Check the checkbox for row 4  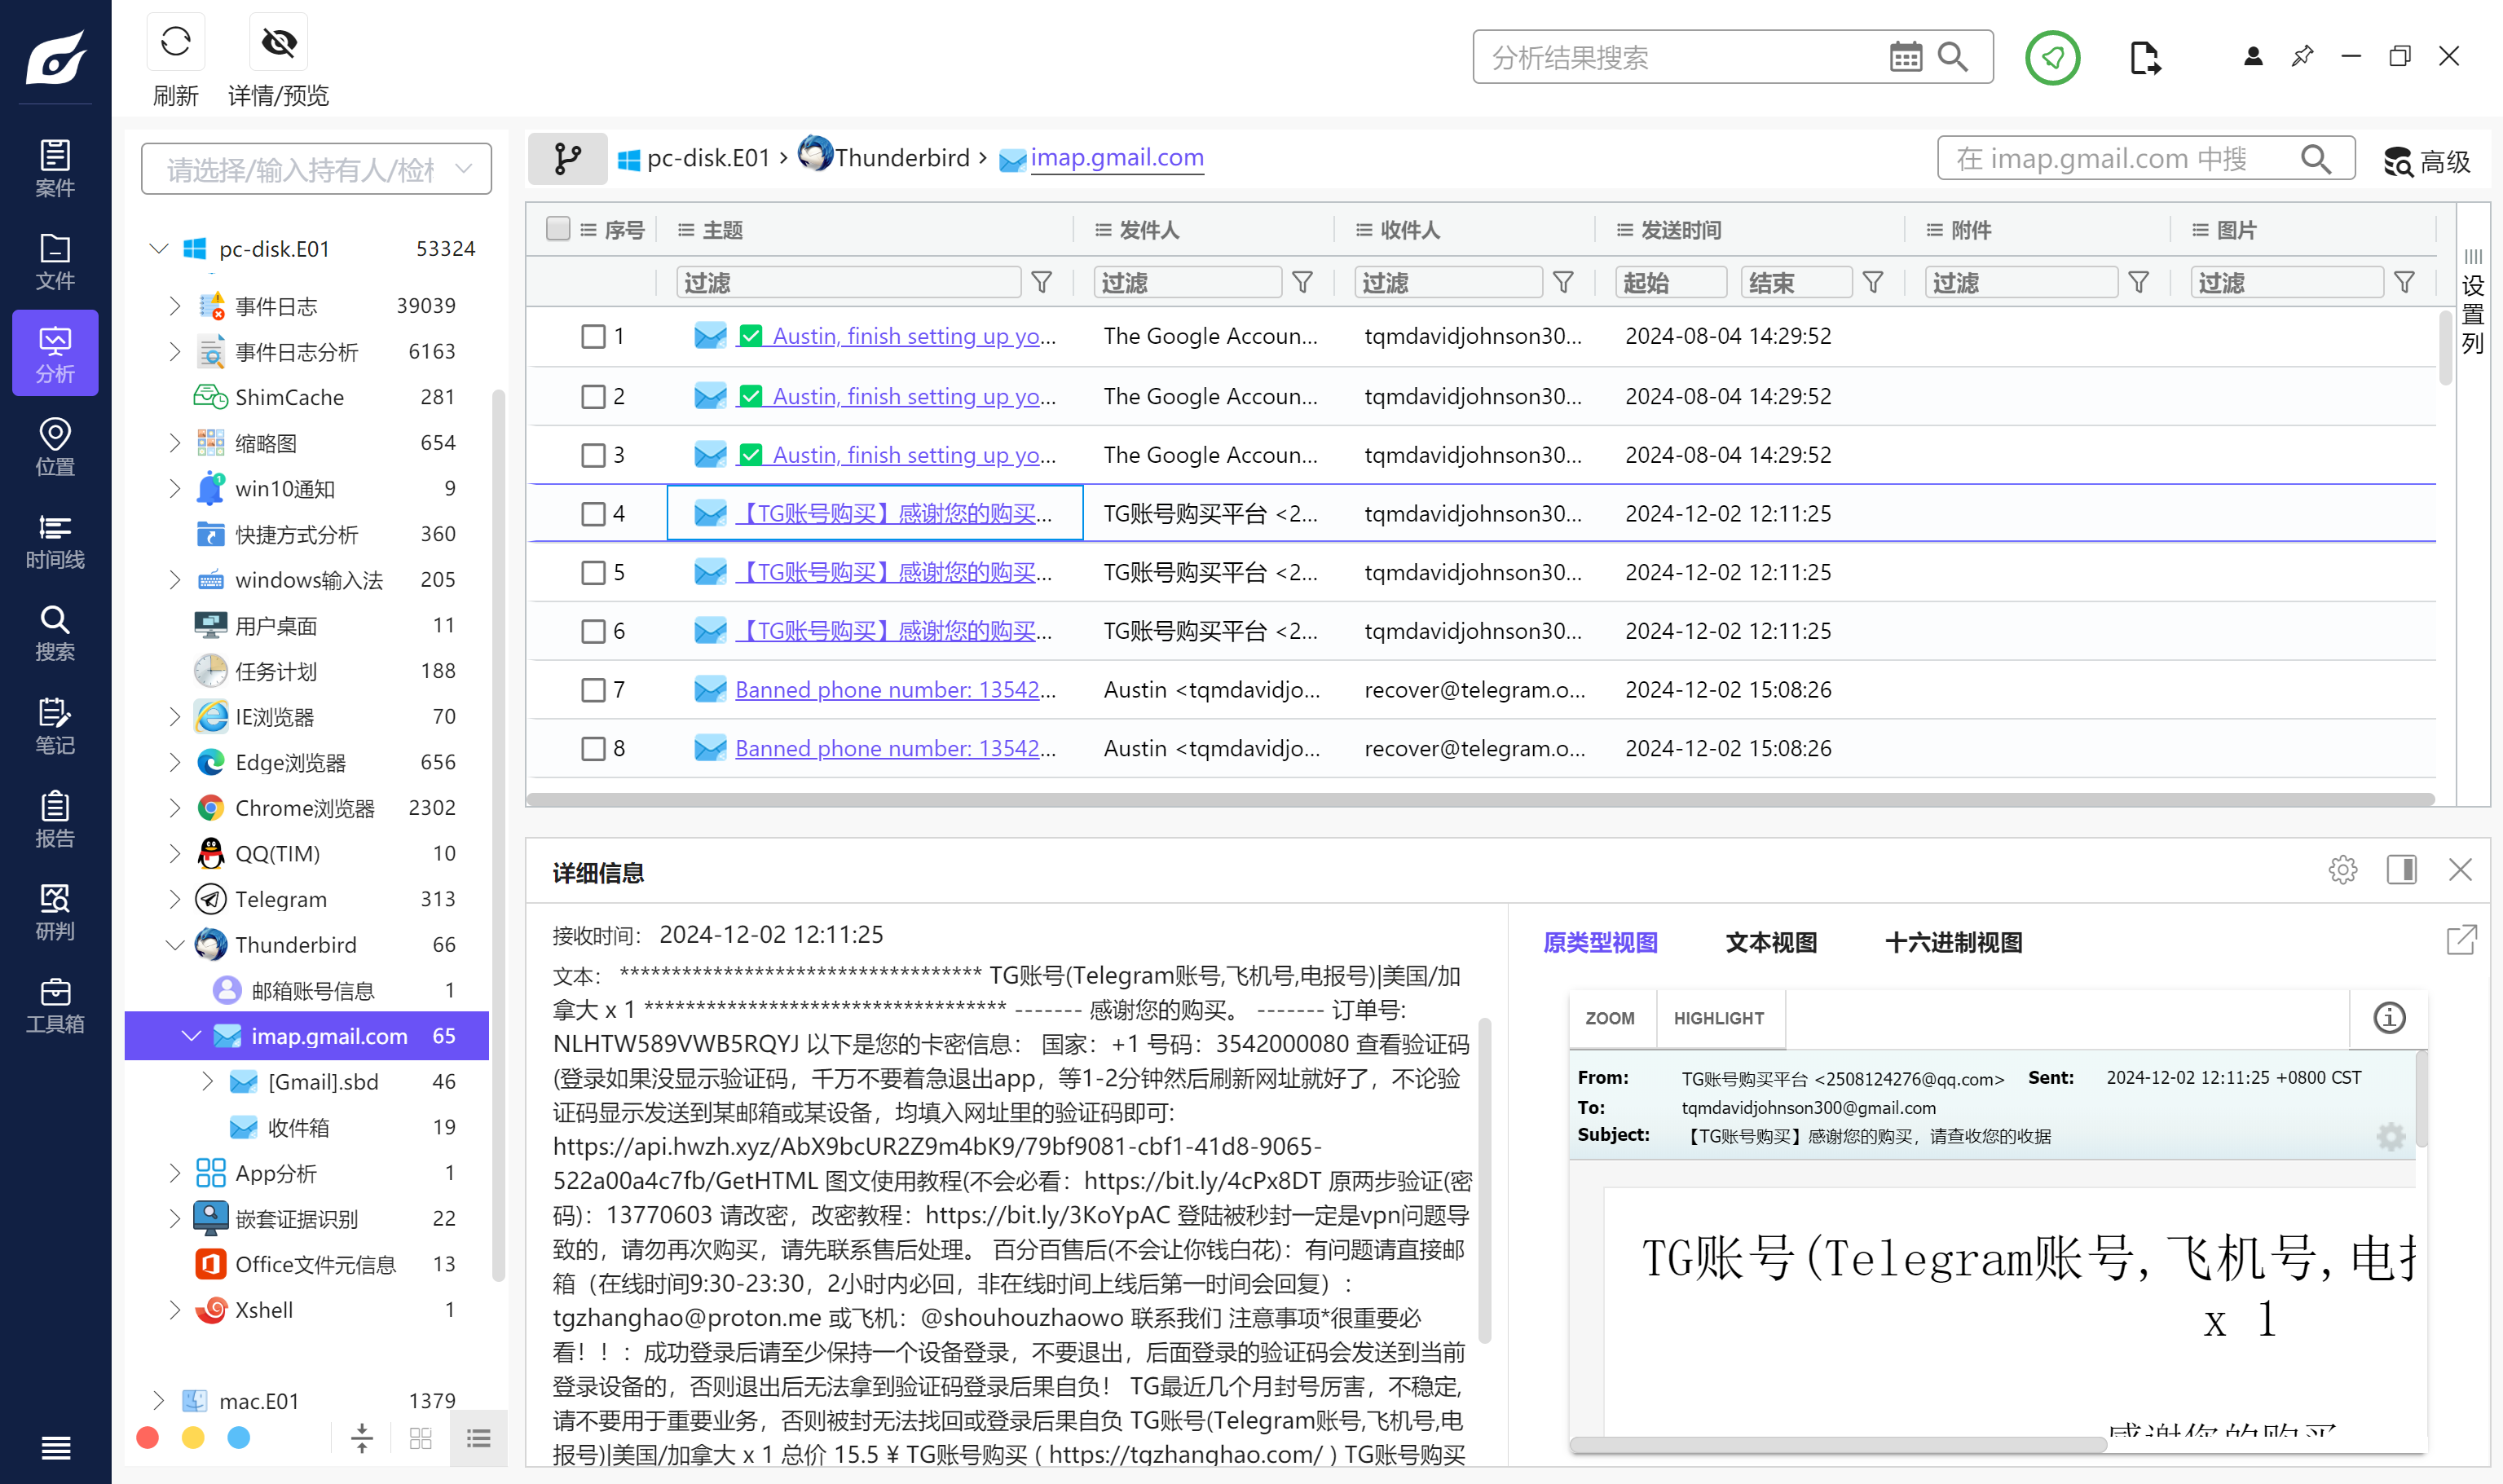pyautogui.click(x=593, y=514)
